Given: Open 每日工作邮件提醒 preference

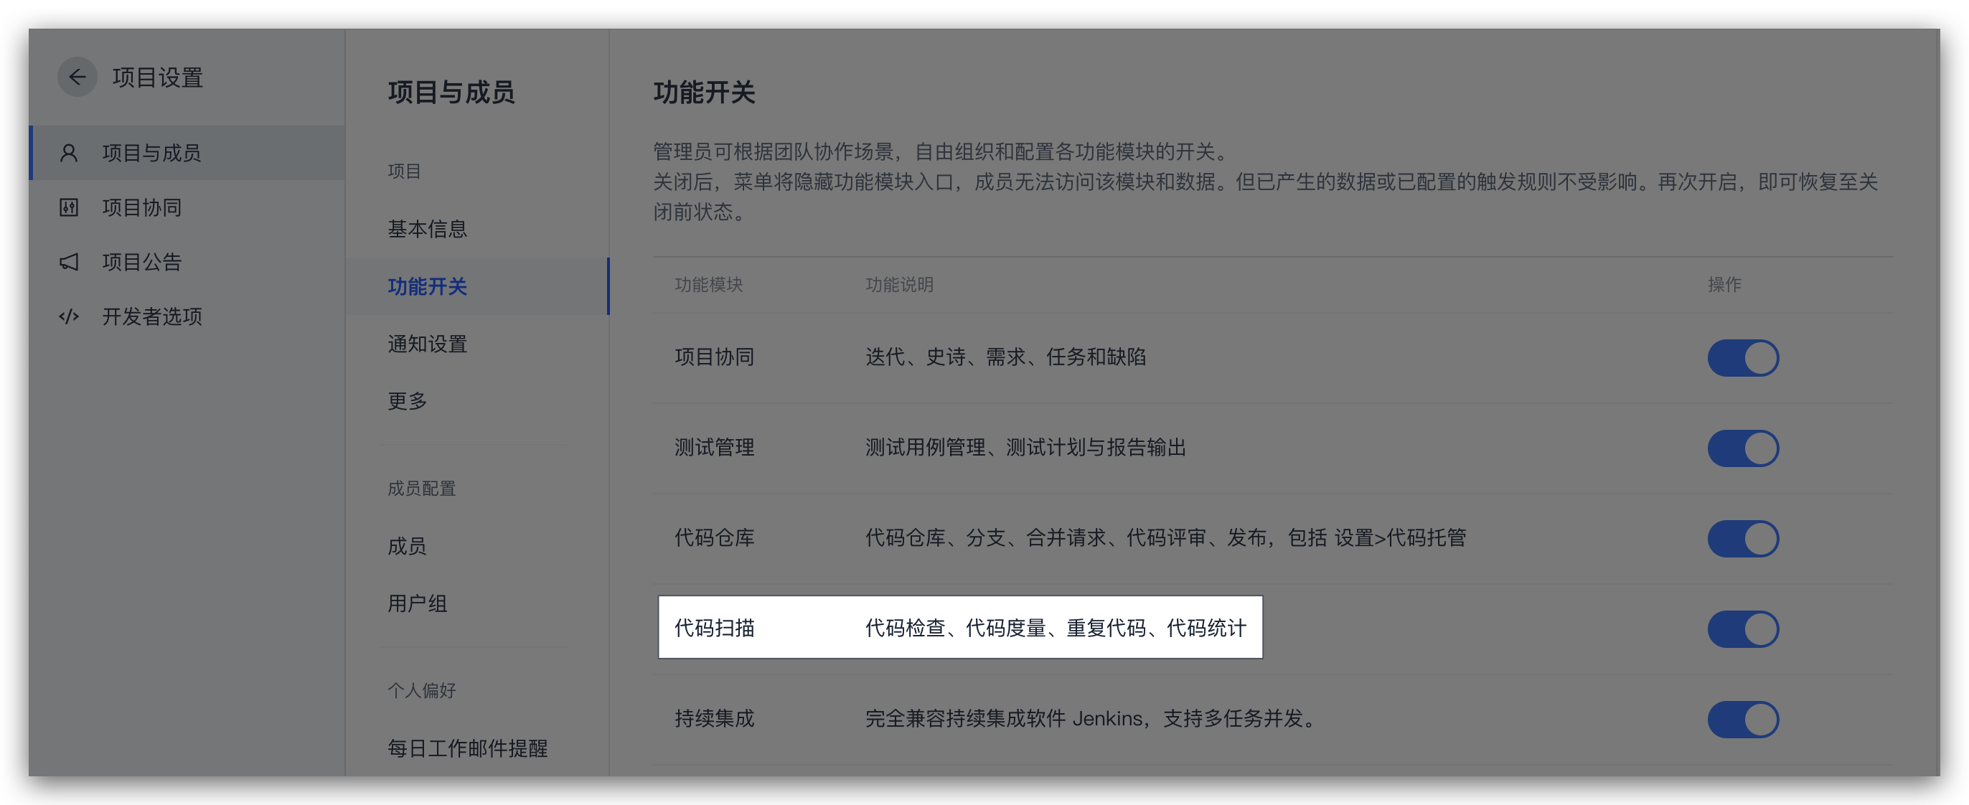Looking at the screenshot, I should 467,748.
